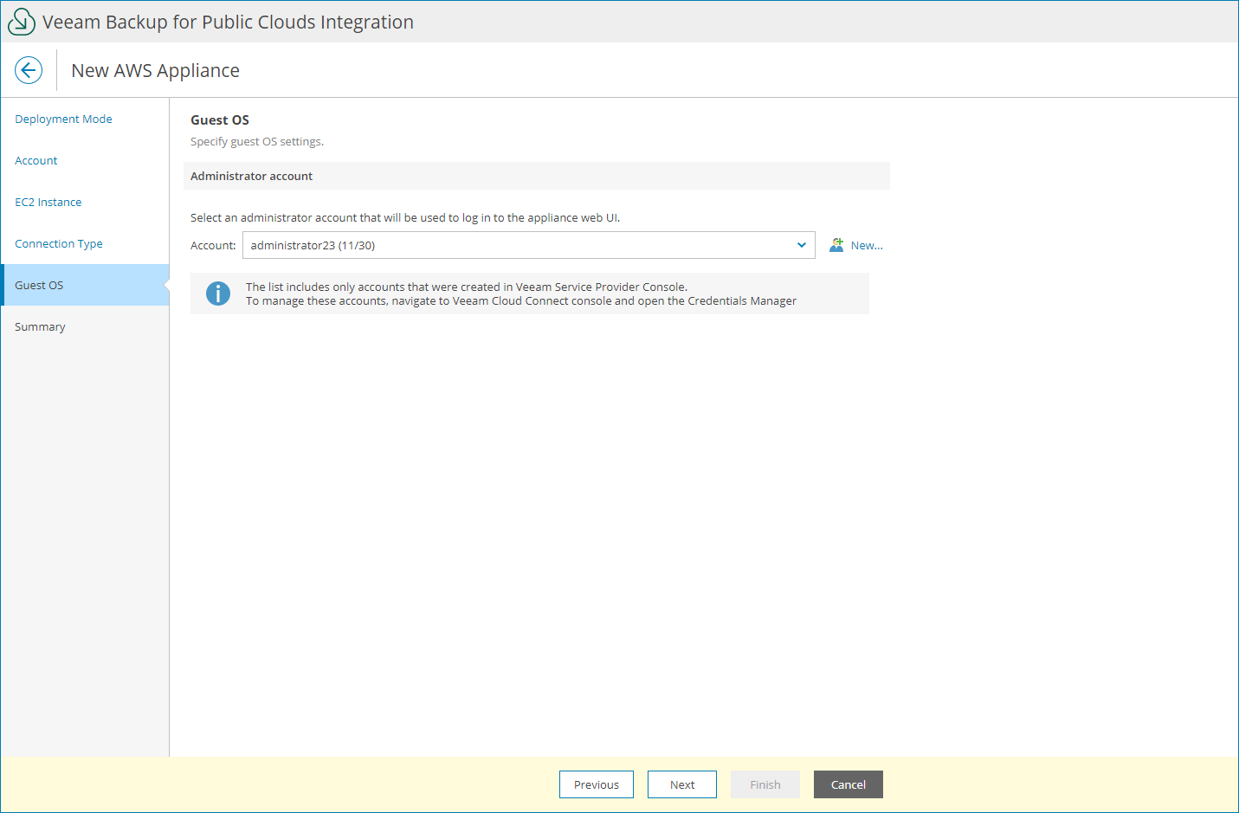Select the Account step in the sidebar

tap(35, 160)
